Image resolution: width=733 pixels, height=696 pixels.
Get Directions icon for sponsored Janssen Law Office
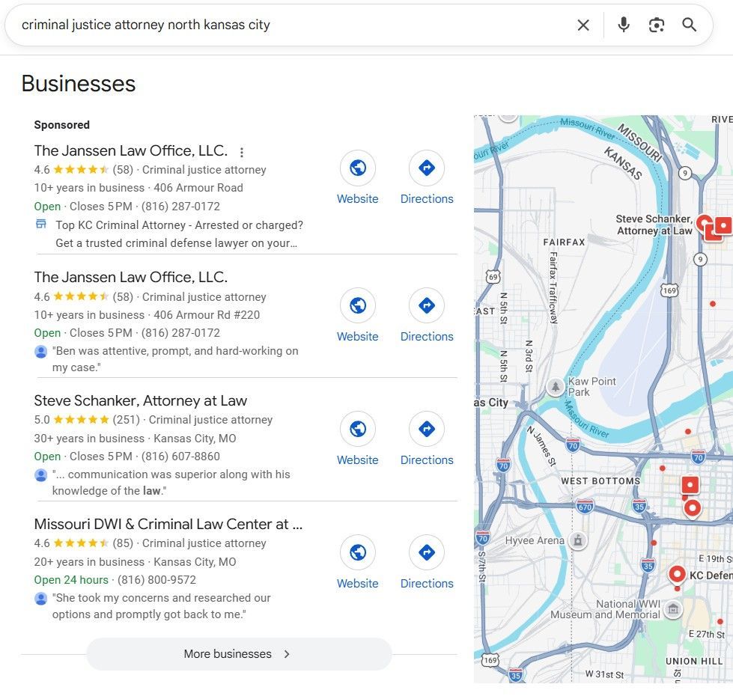(x=426, y=168)
